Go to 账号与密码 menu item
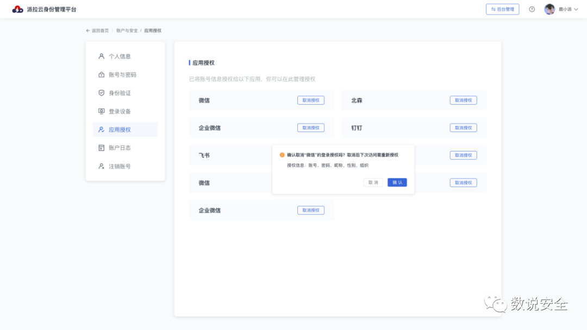 (x=125, y=74)
